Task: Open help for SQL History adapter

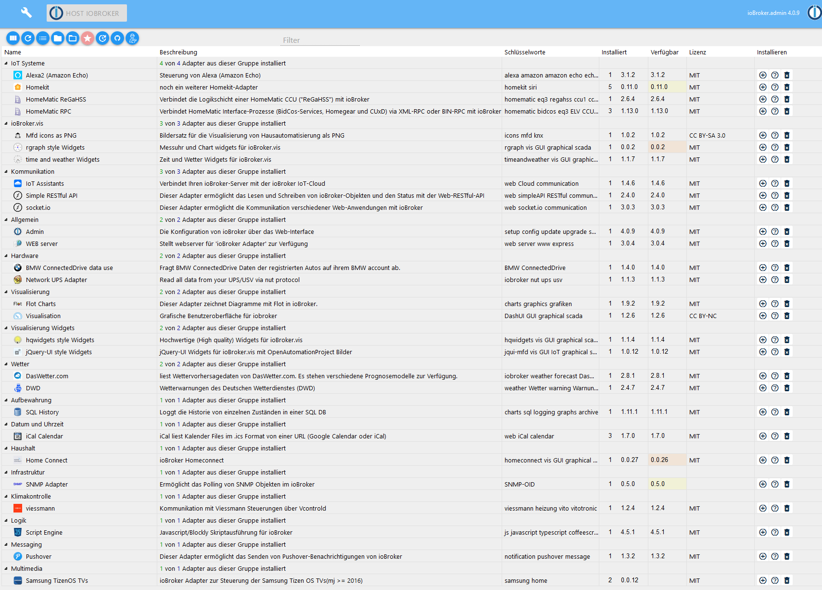Action: (x=775, y=412)
